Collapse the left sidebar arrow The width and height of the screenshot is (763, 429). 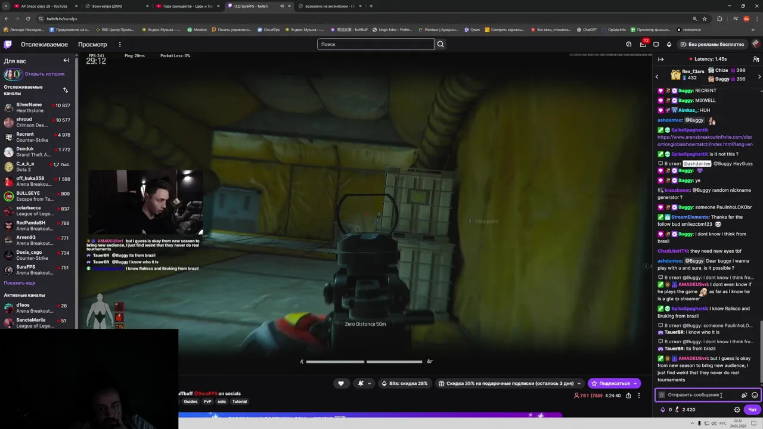[x=66, y=61]
